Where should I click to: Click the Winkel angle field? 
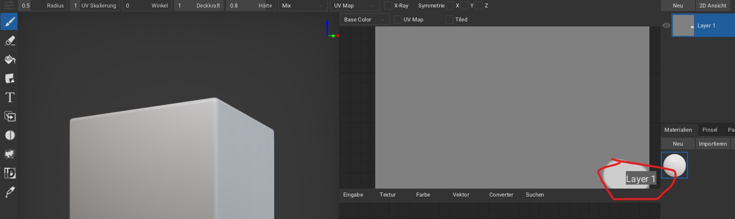147,5
